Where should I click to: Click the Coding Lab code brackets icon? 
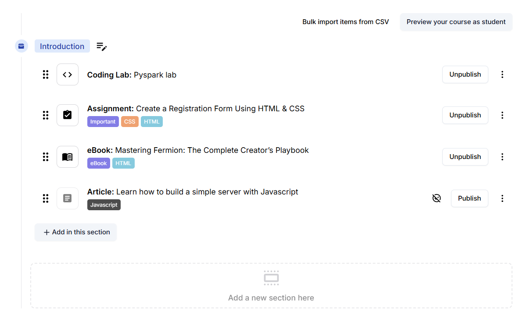pyautogui.click(x=67, y=74)
